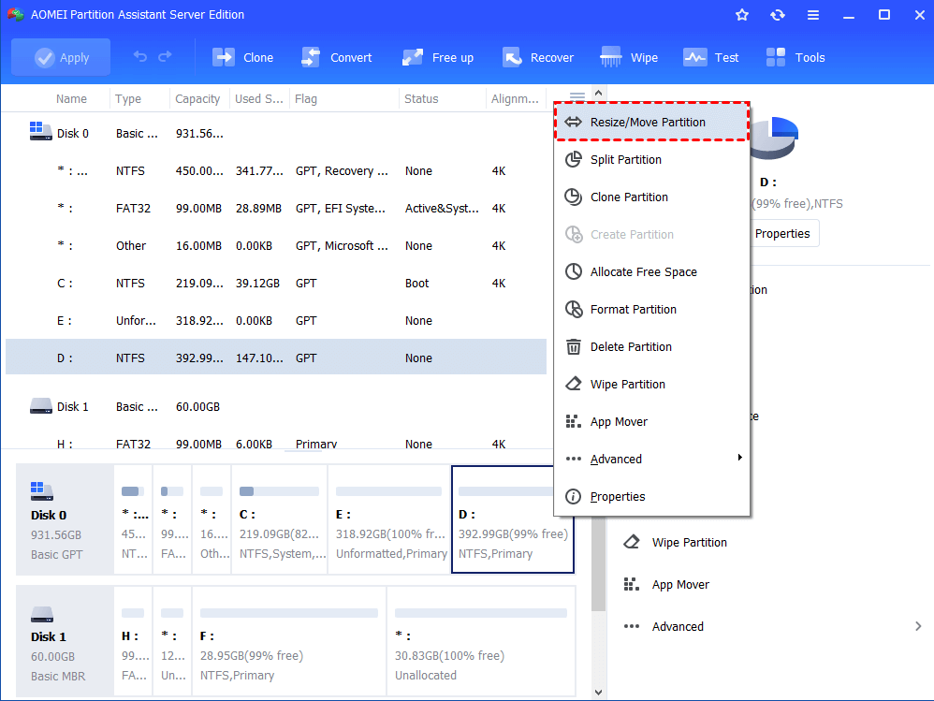Viewport: 934px width, 701px height.
Task: Select the C: partition row in list
Action: pos(276,283)
